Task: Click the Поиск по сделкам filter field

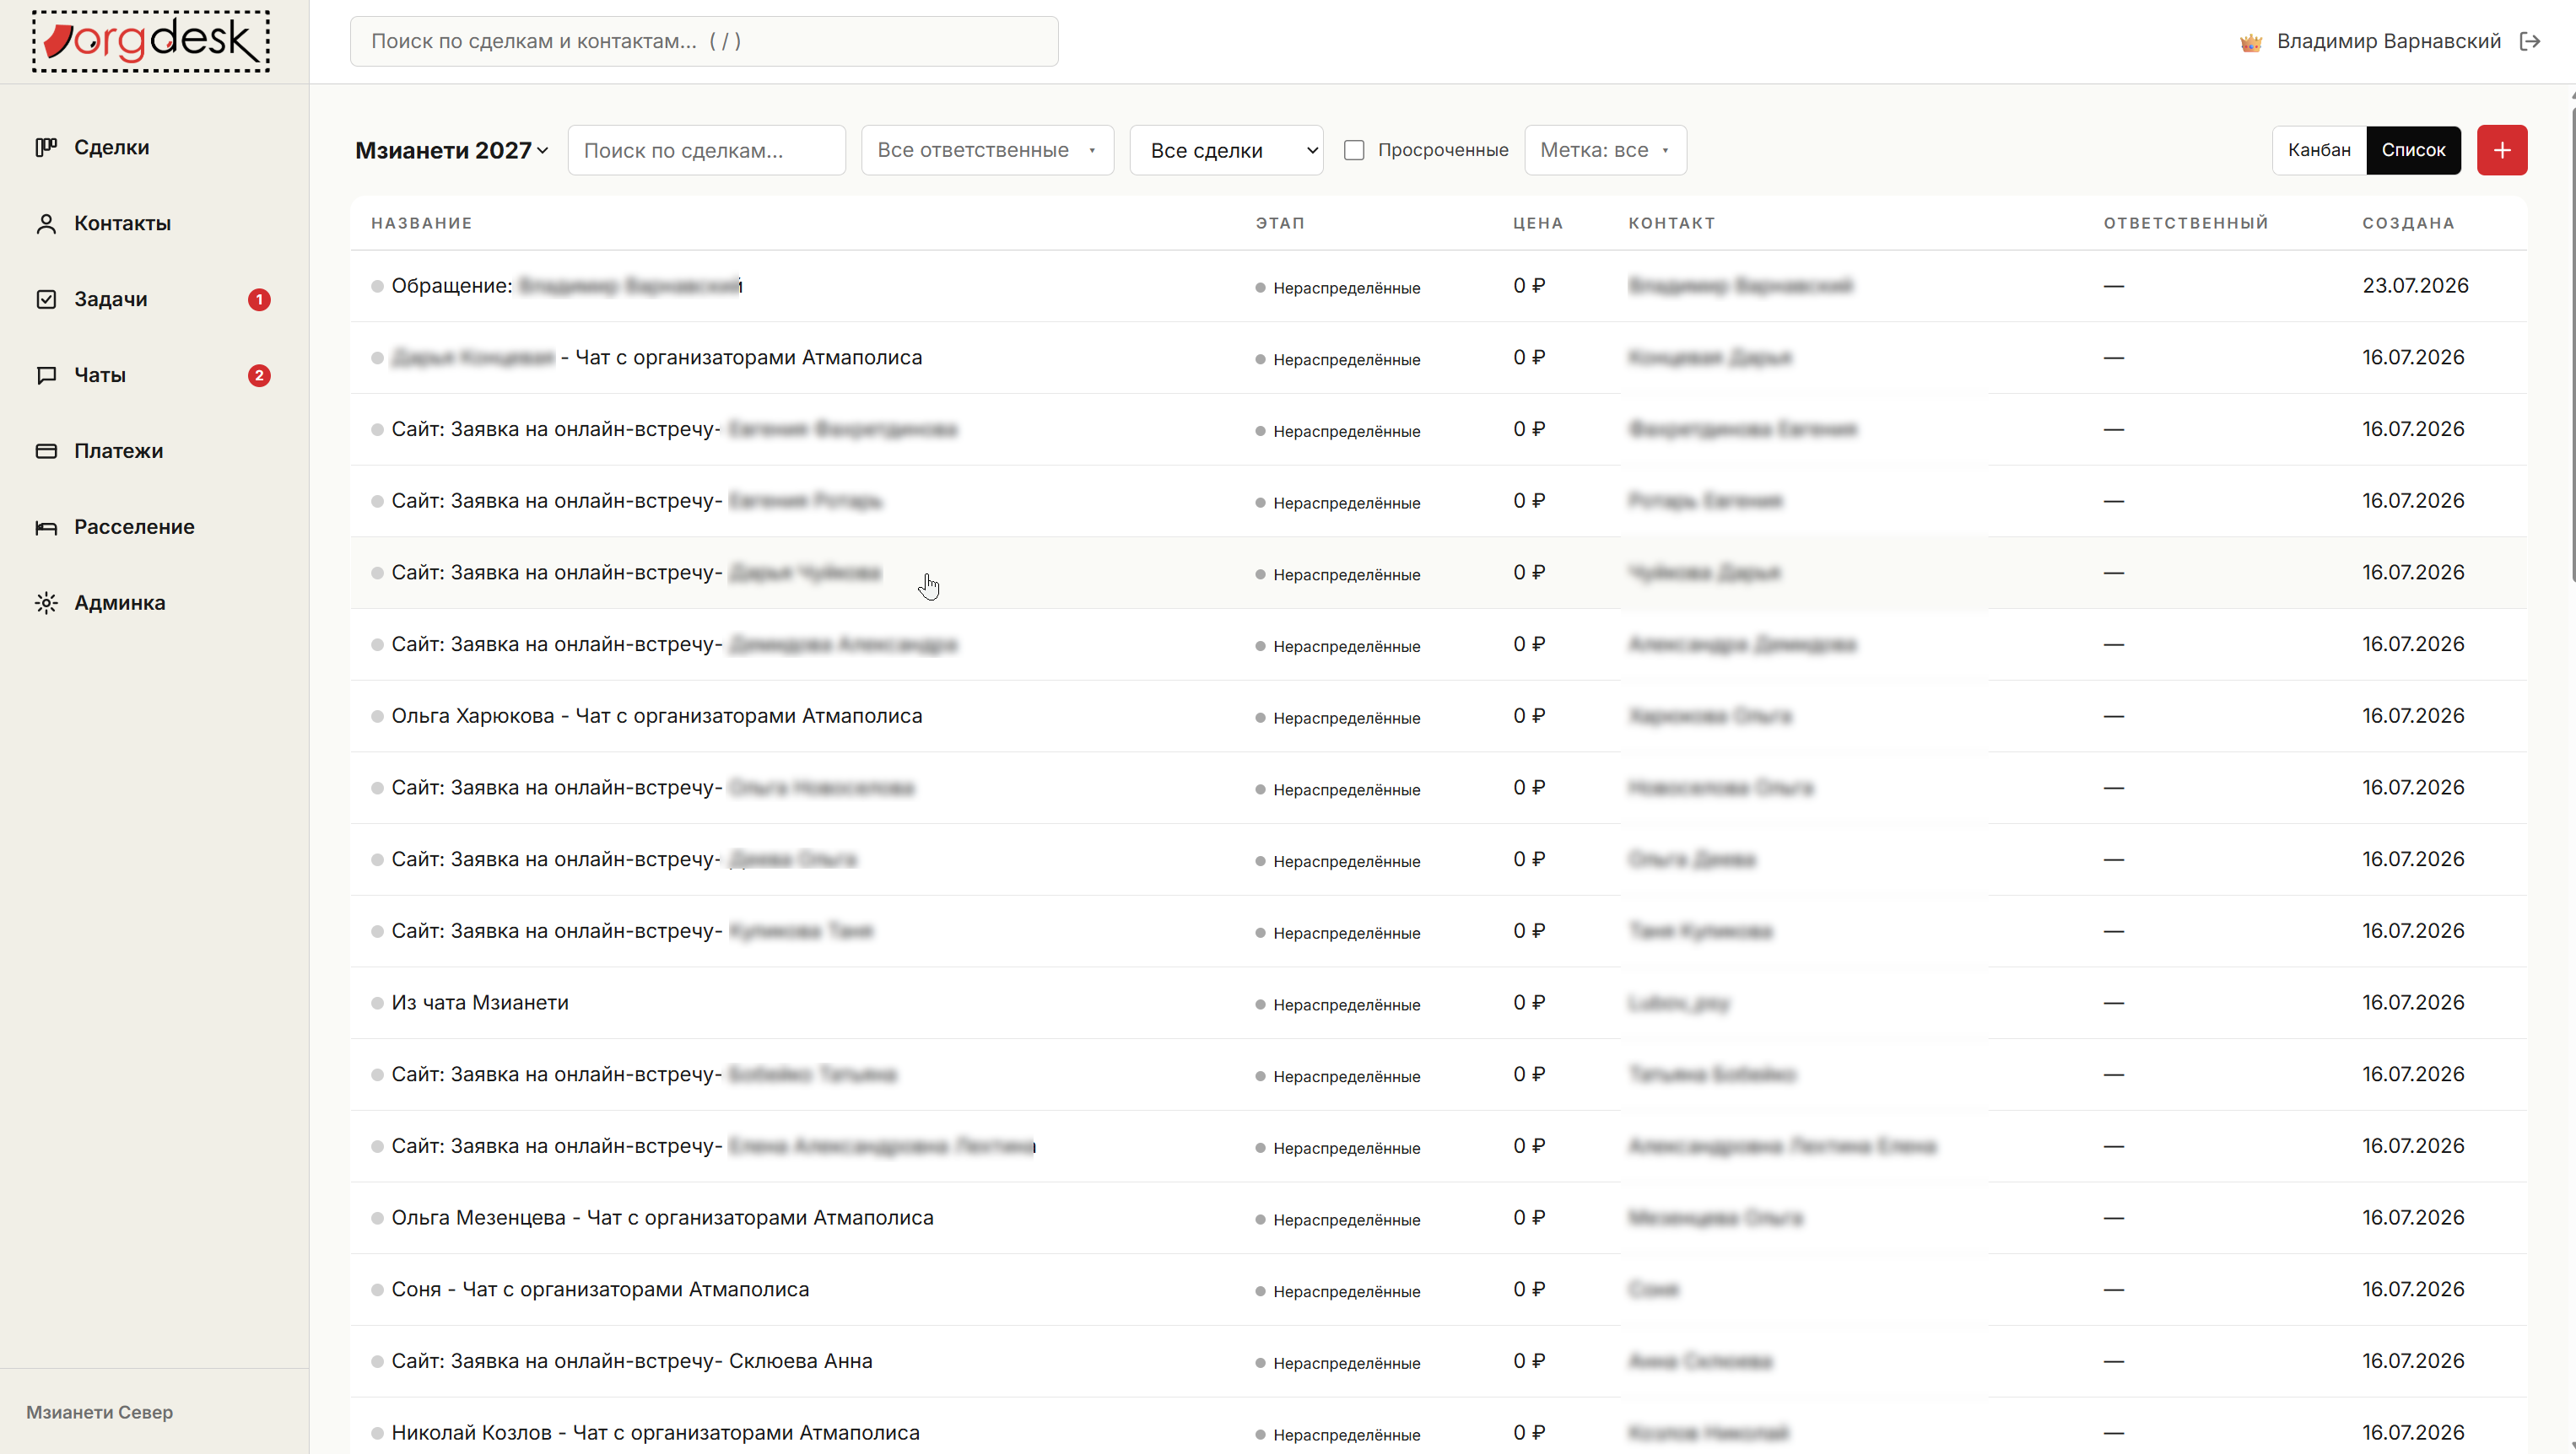Action: [707, 150]
